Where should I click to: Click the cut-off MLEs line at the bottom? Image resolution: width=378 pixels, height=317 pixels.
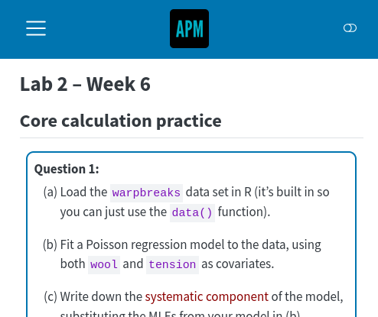[181, 314]
